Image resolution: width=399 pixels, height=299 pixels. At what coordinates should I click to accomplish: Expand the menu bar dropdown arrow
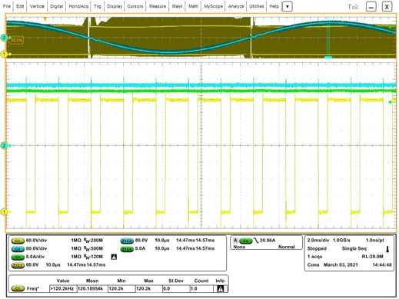point(288,6)
